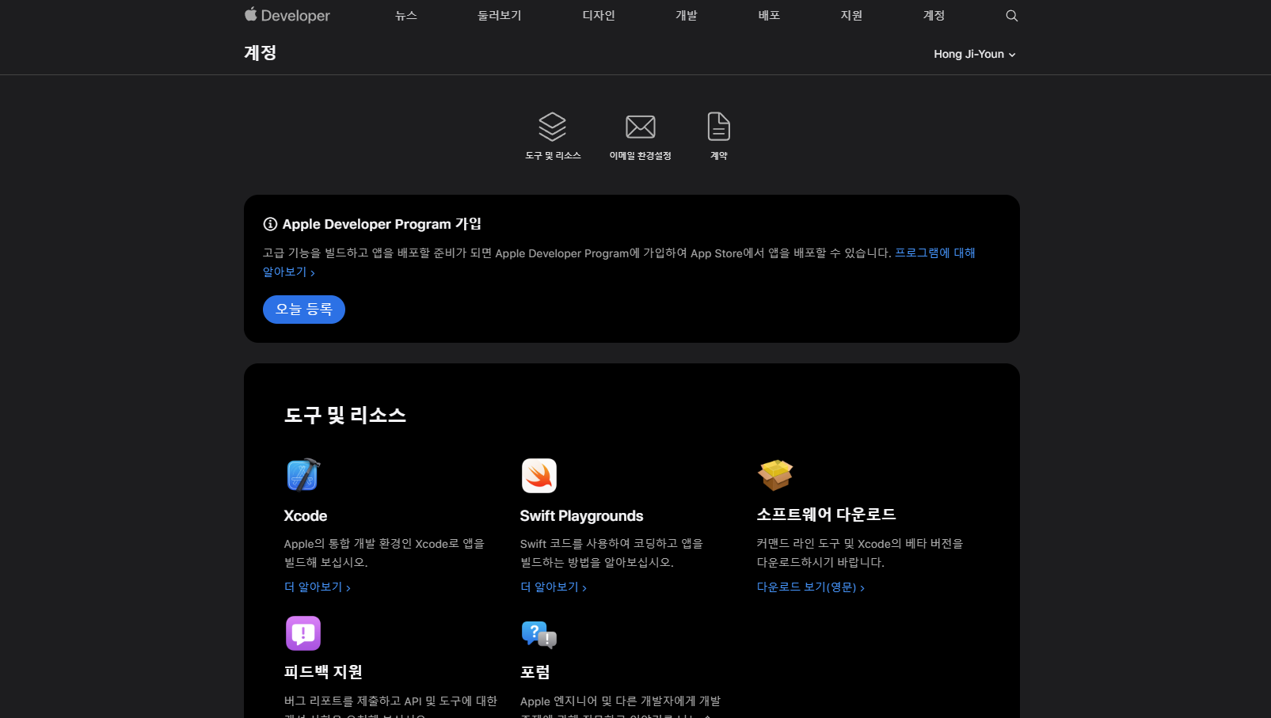Expand the Hong Ji-Youn account menu
This screenshot has height=718, width=1271.
click(974, 54)
